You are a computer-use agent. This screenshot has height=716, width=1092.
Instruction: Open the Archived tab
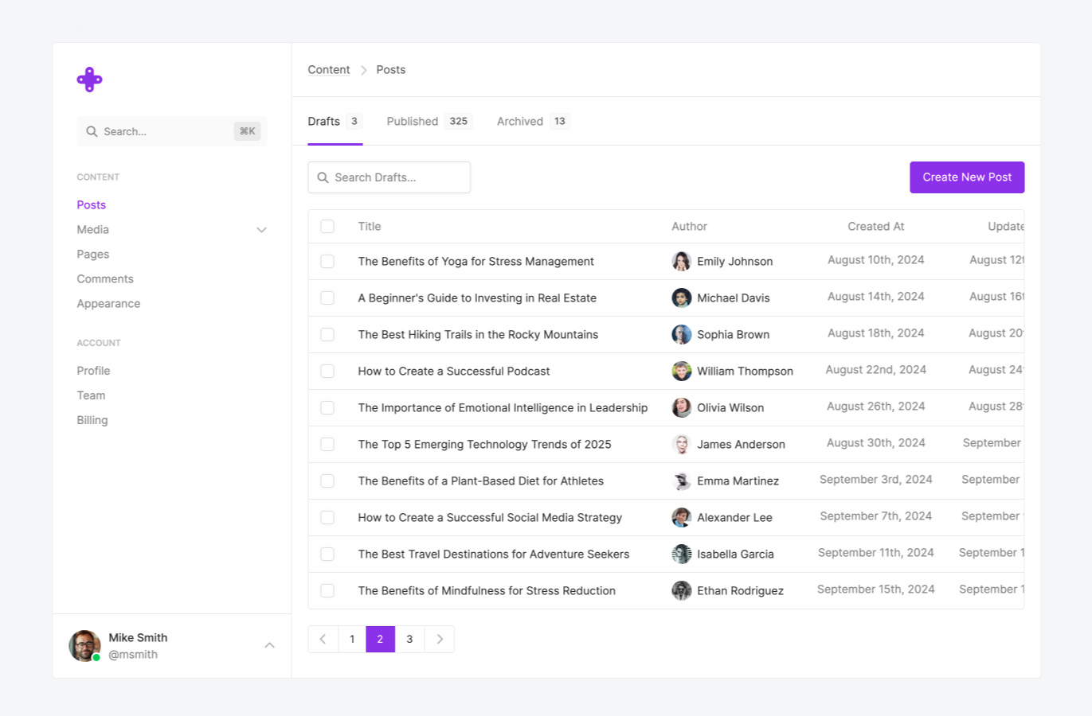(x=519, y=121)
